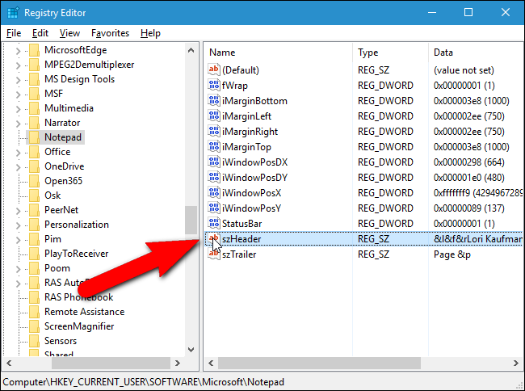Click tree pane scroll right arrow
The height and width of the screenshot is (391, 525).
click(x=178, y=364)
